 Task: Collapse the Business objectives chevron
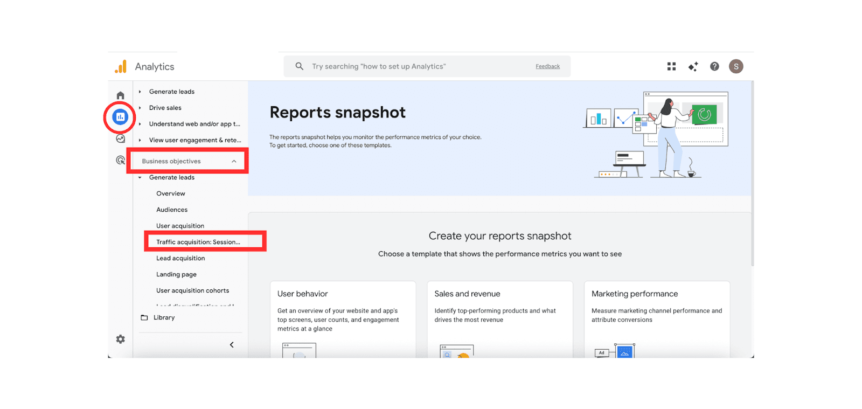pyautogui.click(x=234, y=161)
